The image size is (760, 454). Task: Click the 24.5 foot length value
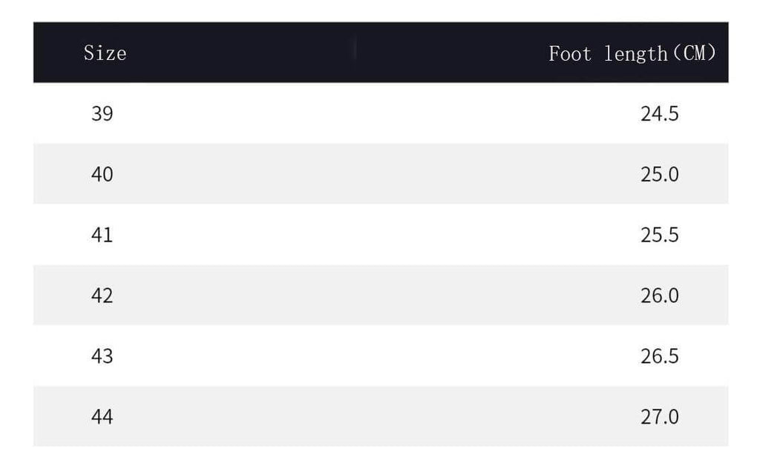click(660, 113)
